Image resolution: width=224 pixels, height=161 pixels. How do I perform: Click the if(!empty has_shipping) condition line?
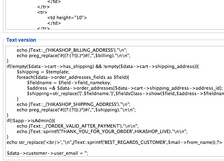point(103,66)
